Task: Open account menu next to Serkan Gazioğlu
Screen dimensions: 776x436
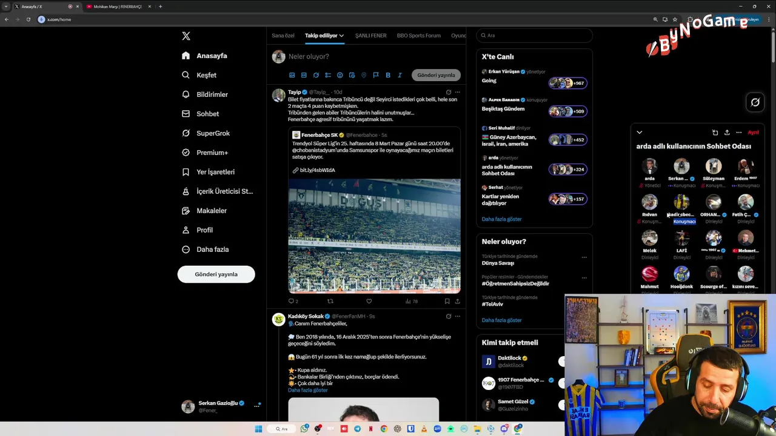Action: (x=256, y=406)
